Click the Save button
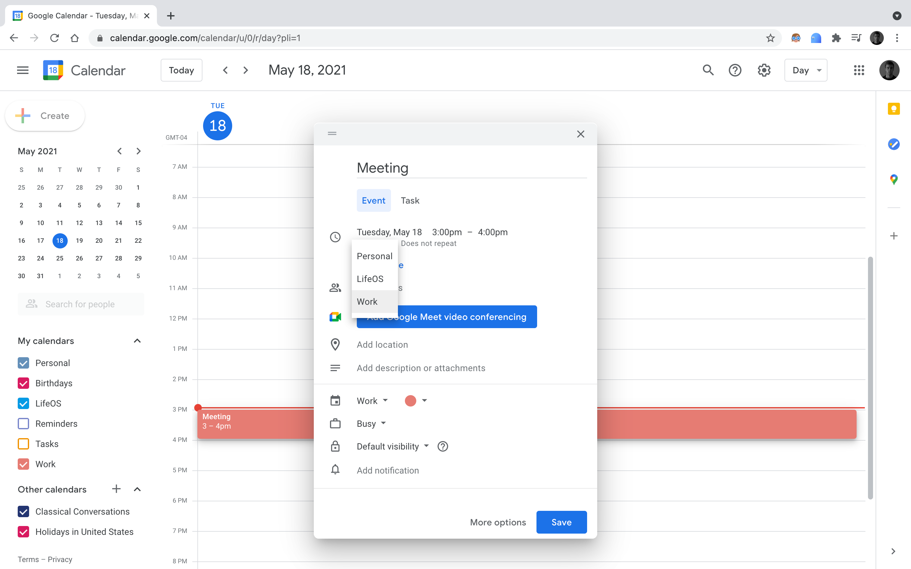Screen dimensions: 911x569 pos(561,522)
